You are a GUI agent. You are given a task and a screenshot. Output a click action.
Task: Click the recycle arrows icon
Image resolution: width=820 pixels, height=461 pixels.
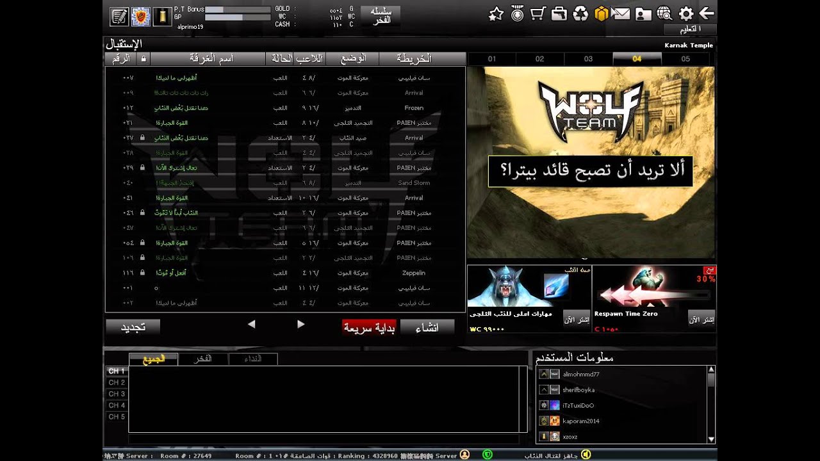(x=580, y=14)
